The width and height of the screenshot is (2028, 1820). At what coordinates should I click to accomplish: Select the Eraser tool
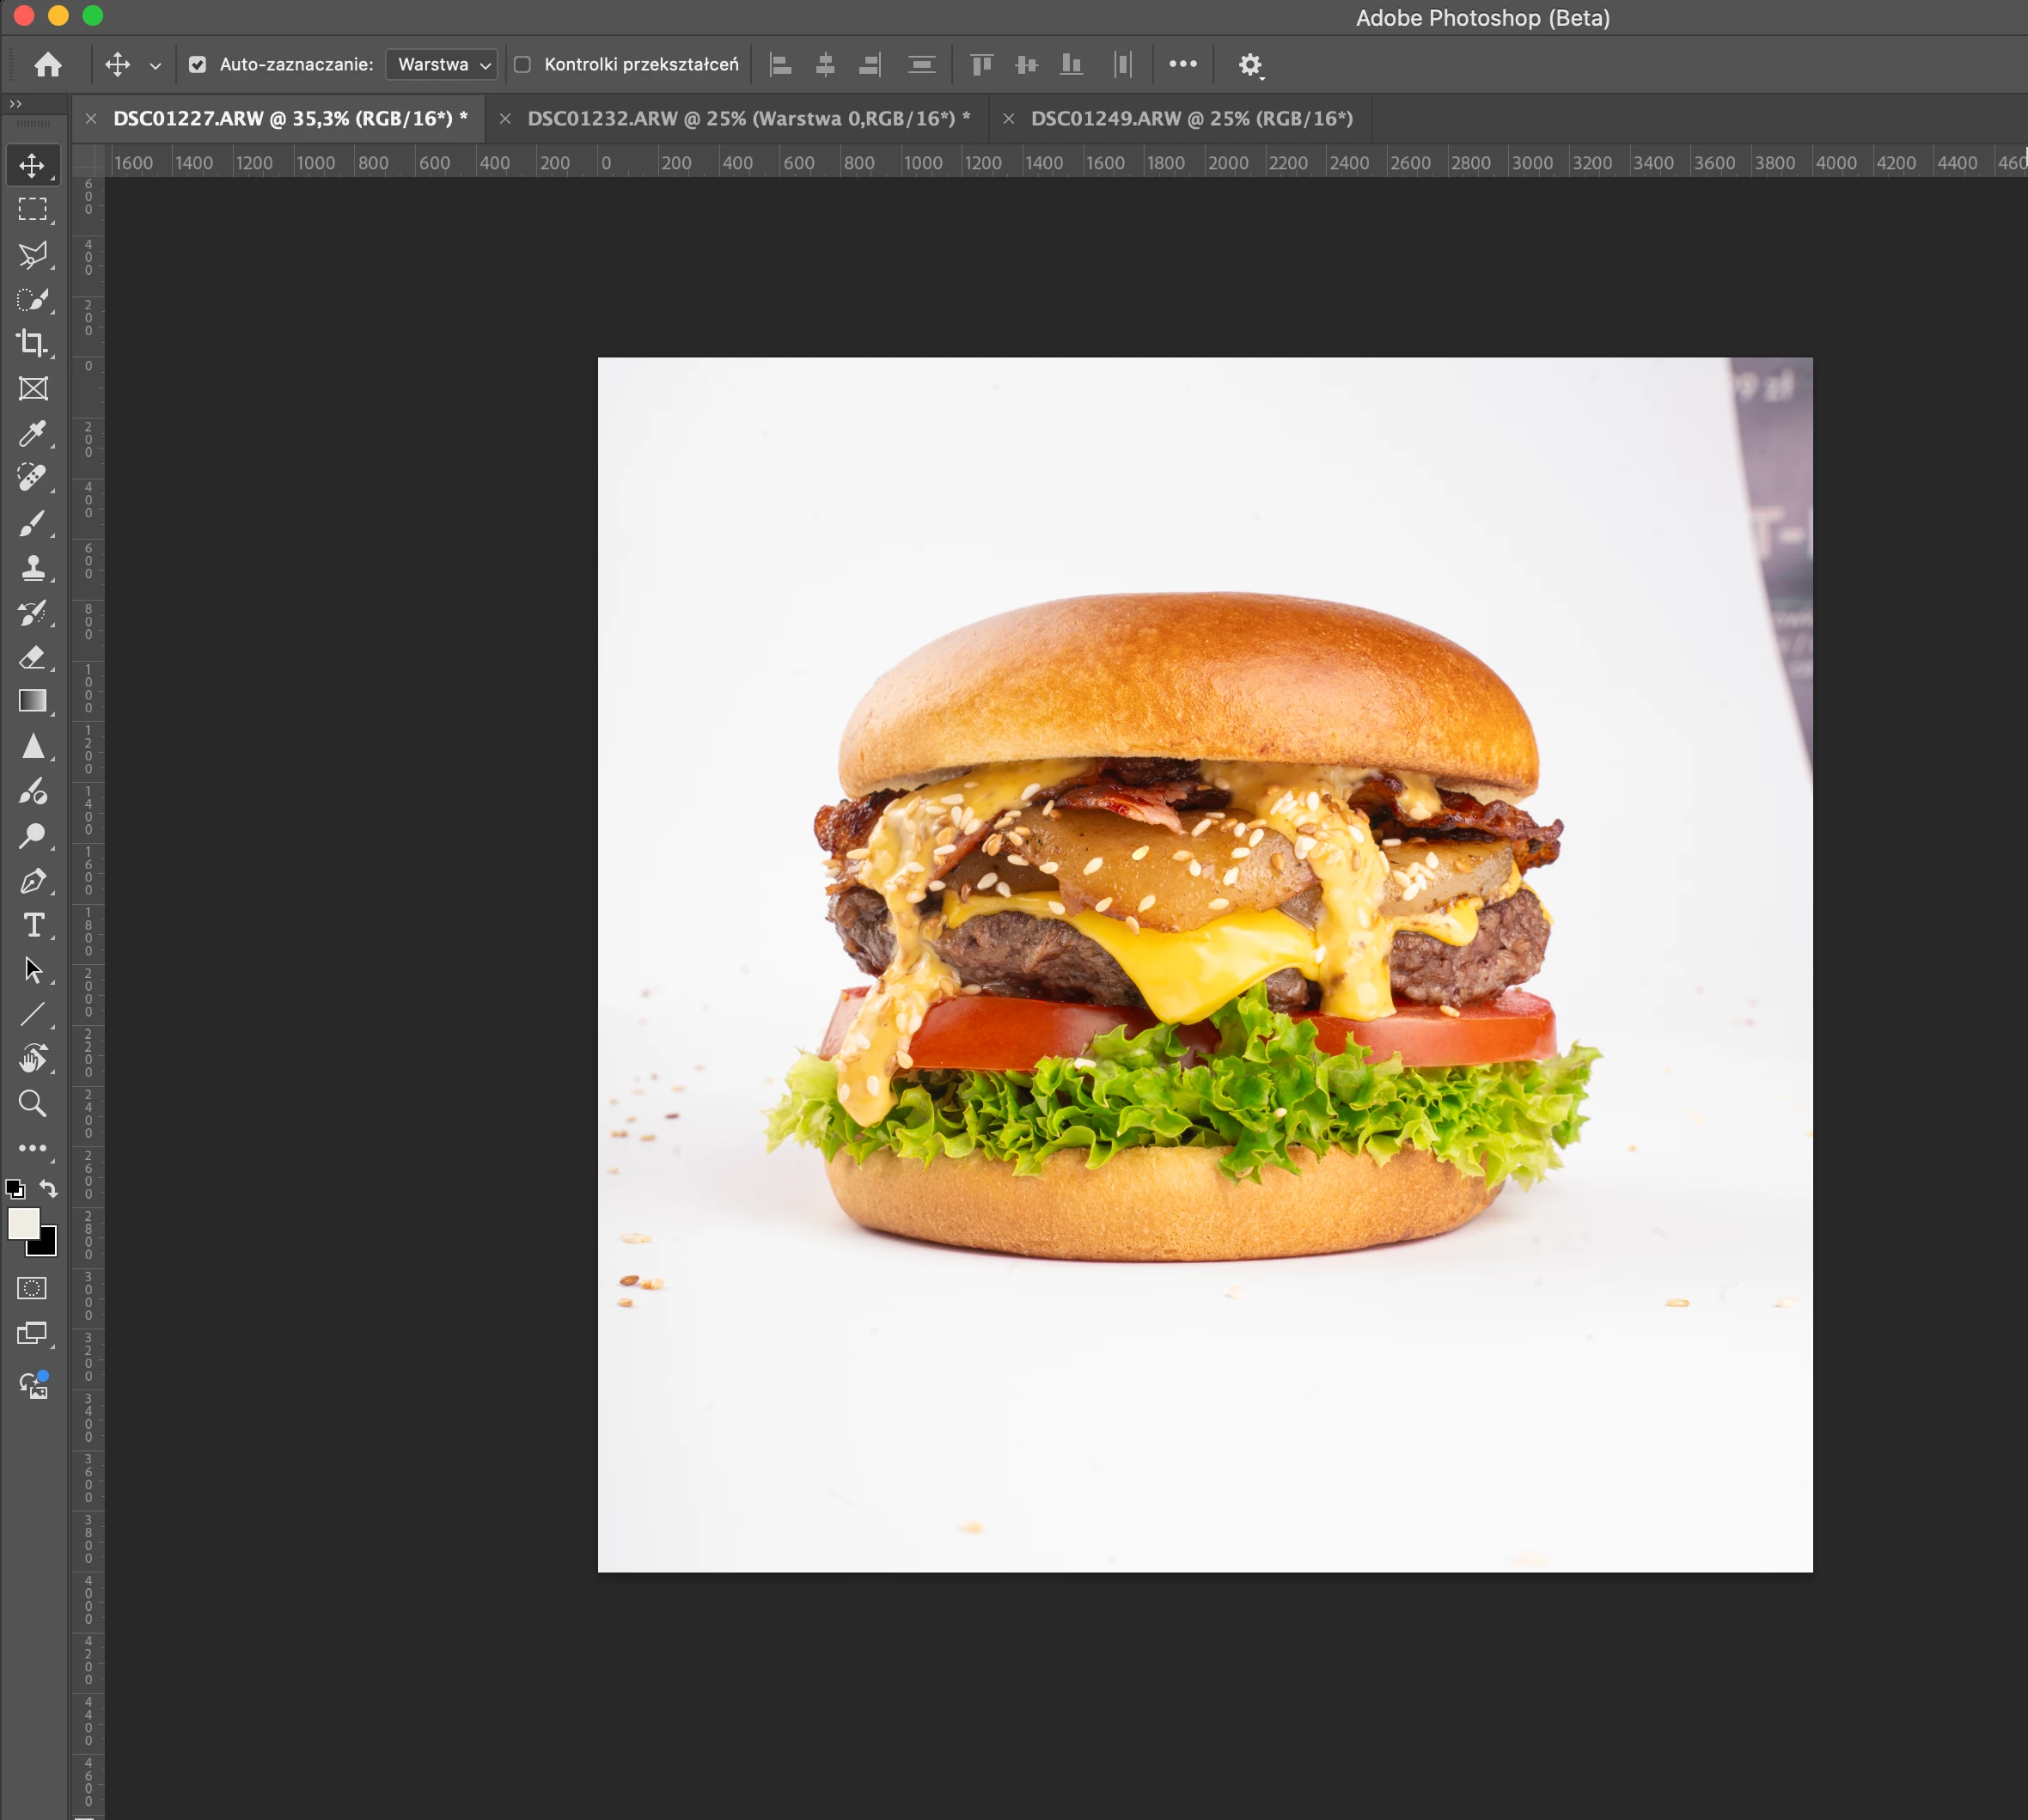click(32, 657)
